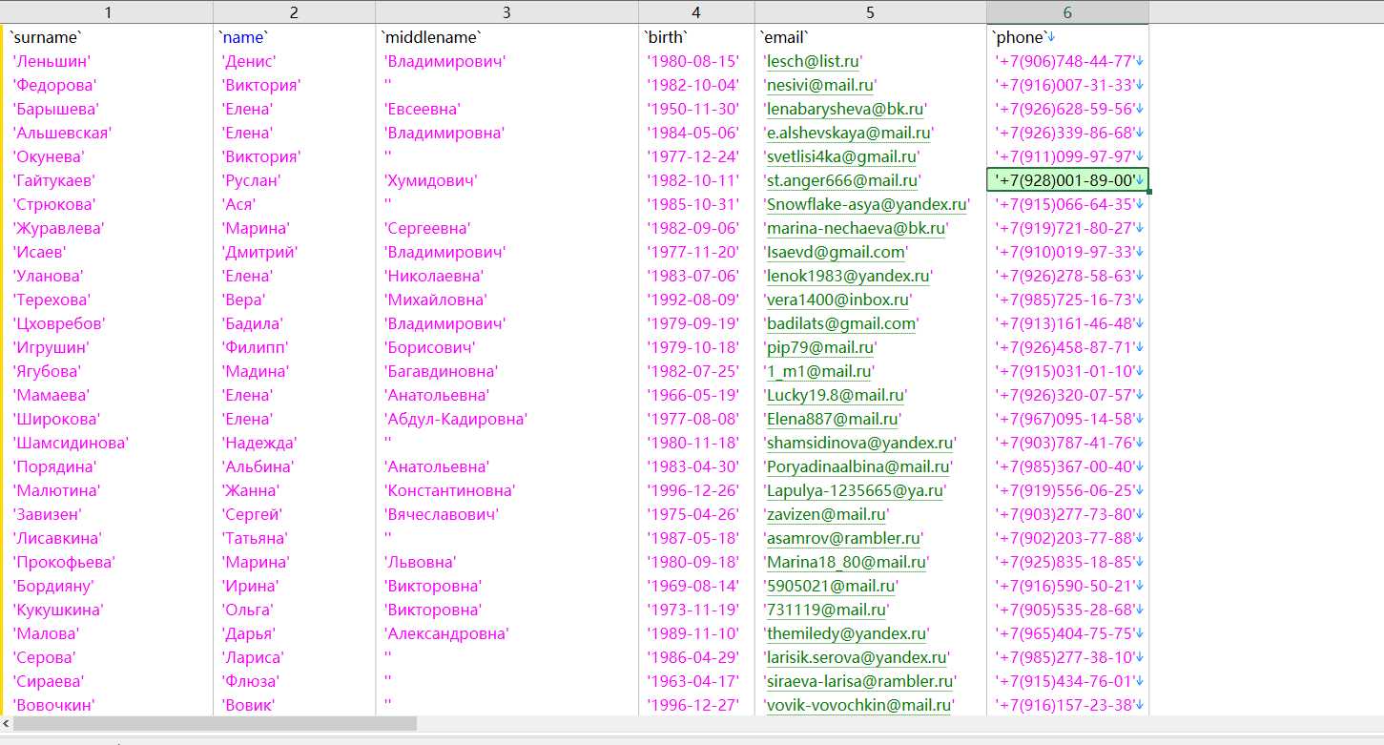Open email link Elena887@mail.ru
This screenshot has width=1384, height=745.
coord(833,419)
